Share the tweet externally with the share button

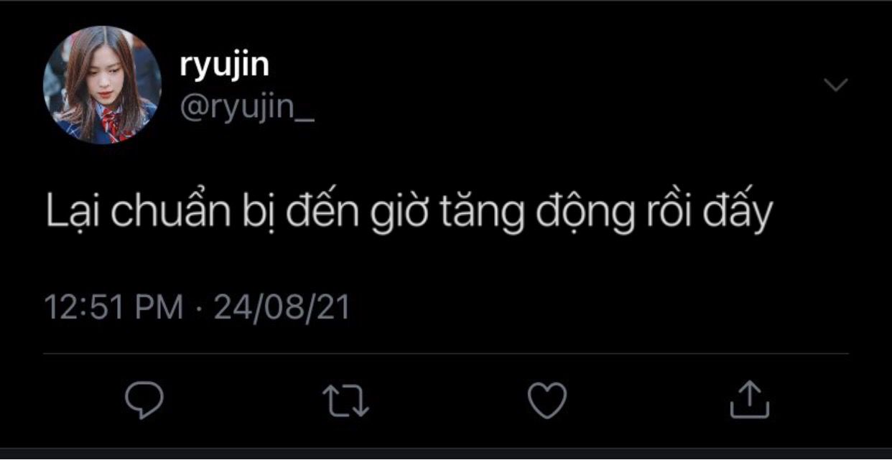point(750,400)
